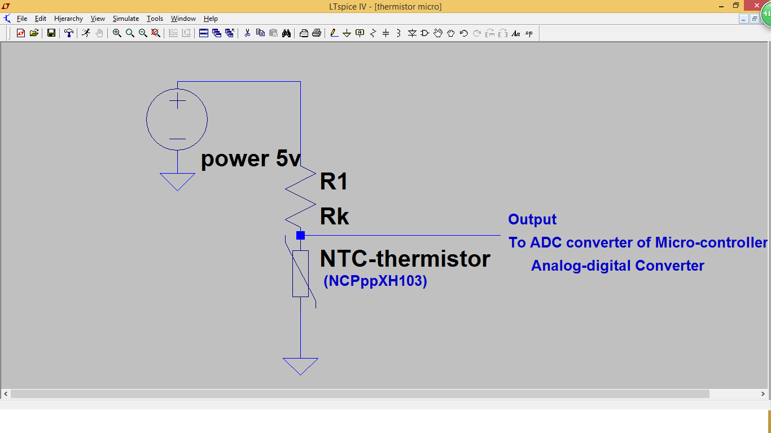Select 'To ADC converter of Micro-controller' text
Screen dimensions: 771x433
(x=638, y=242)
